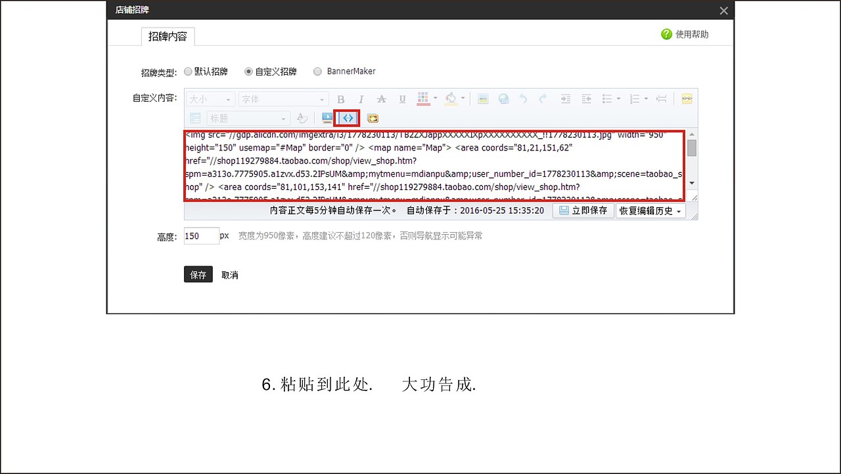Open the 标题 heading dropdown
This screenshot has width=841, height=474.
coord(248,118)
